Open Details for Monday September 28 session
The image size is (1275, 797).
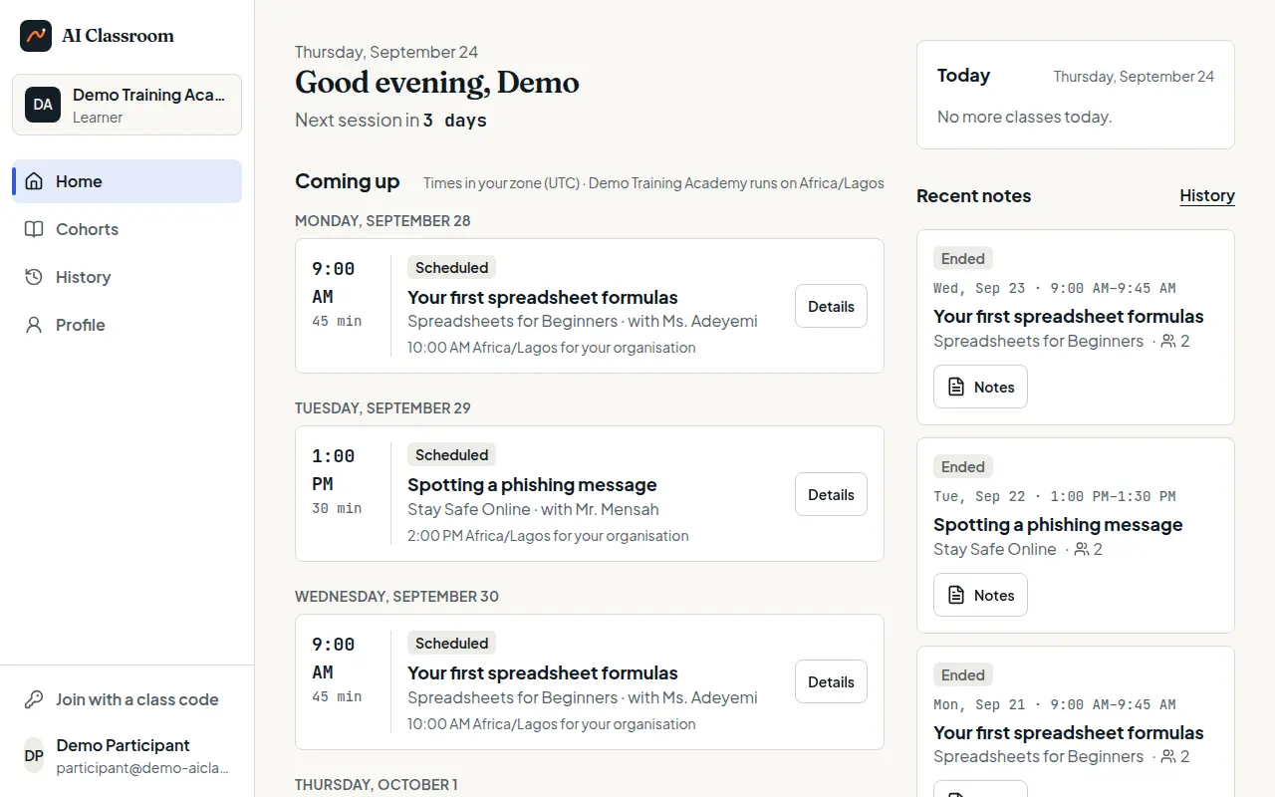831,306
